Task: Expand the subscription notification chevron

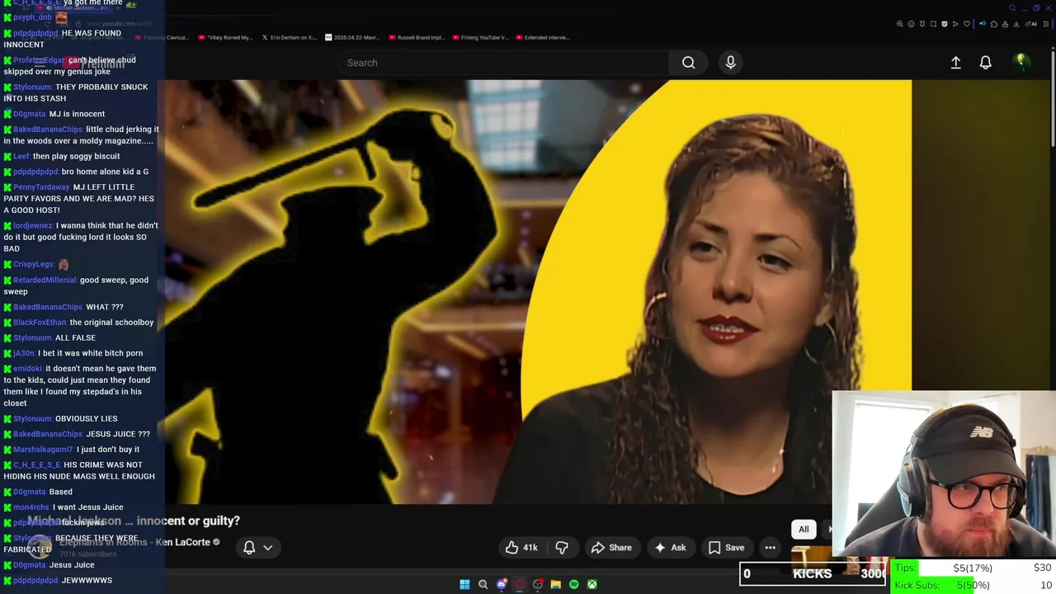Action: [267, 547]
